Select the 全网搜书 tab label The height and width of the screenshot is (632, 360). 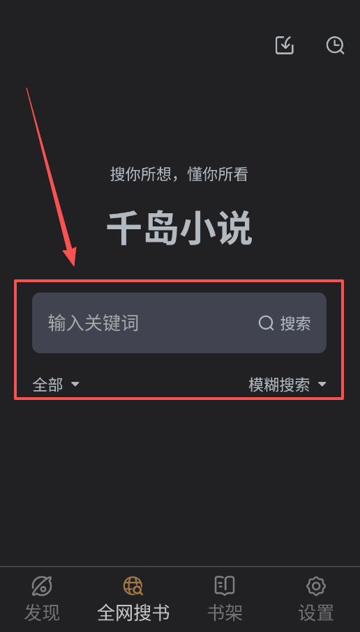coord(133,613)
